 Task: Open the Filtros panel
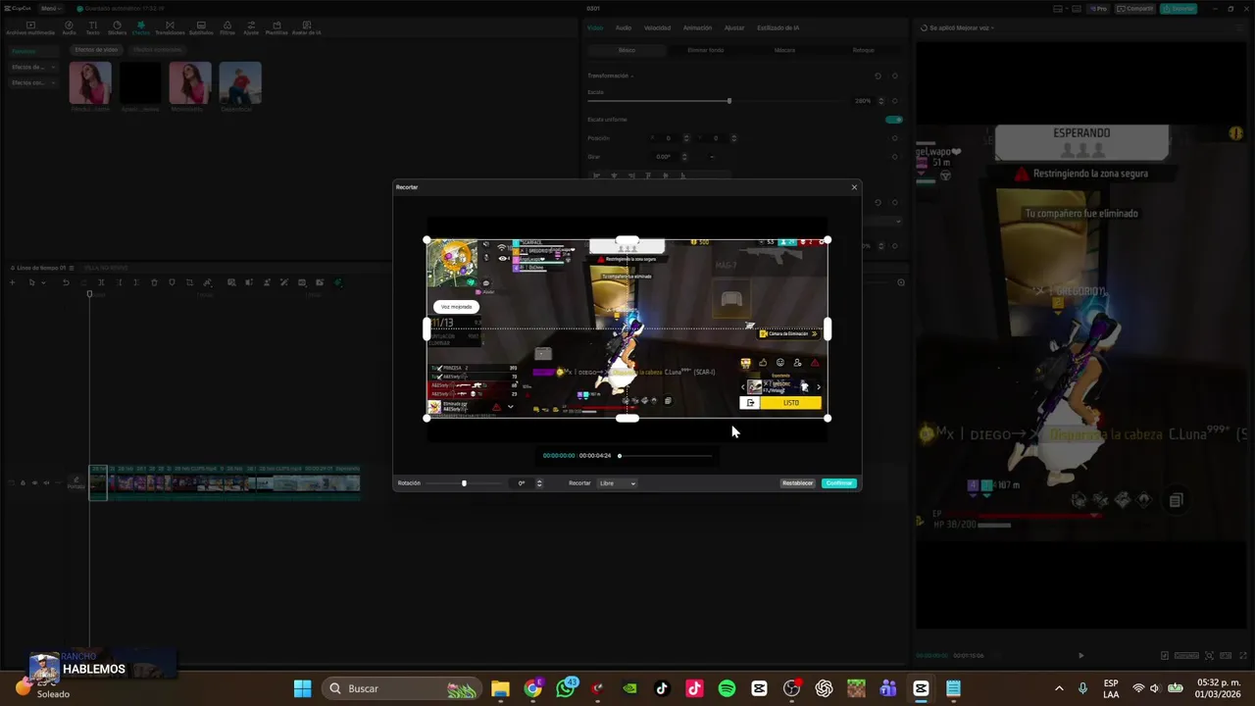226,27
